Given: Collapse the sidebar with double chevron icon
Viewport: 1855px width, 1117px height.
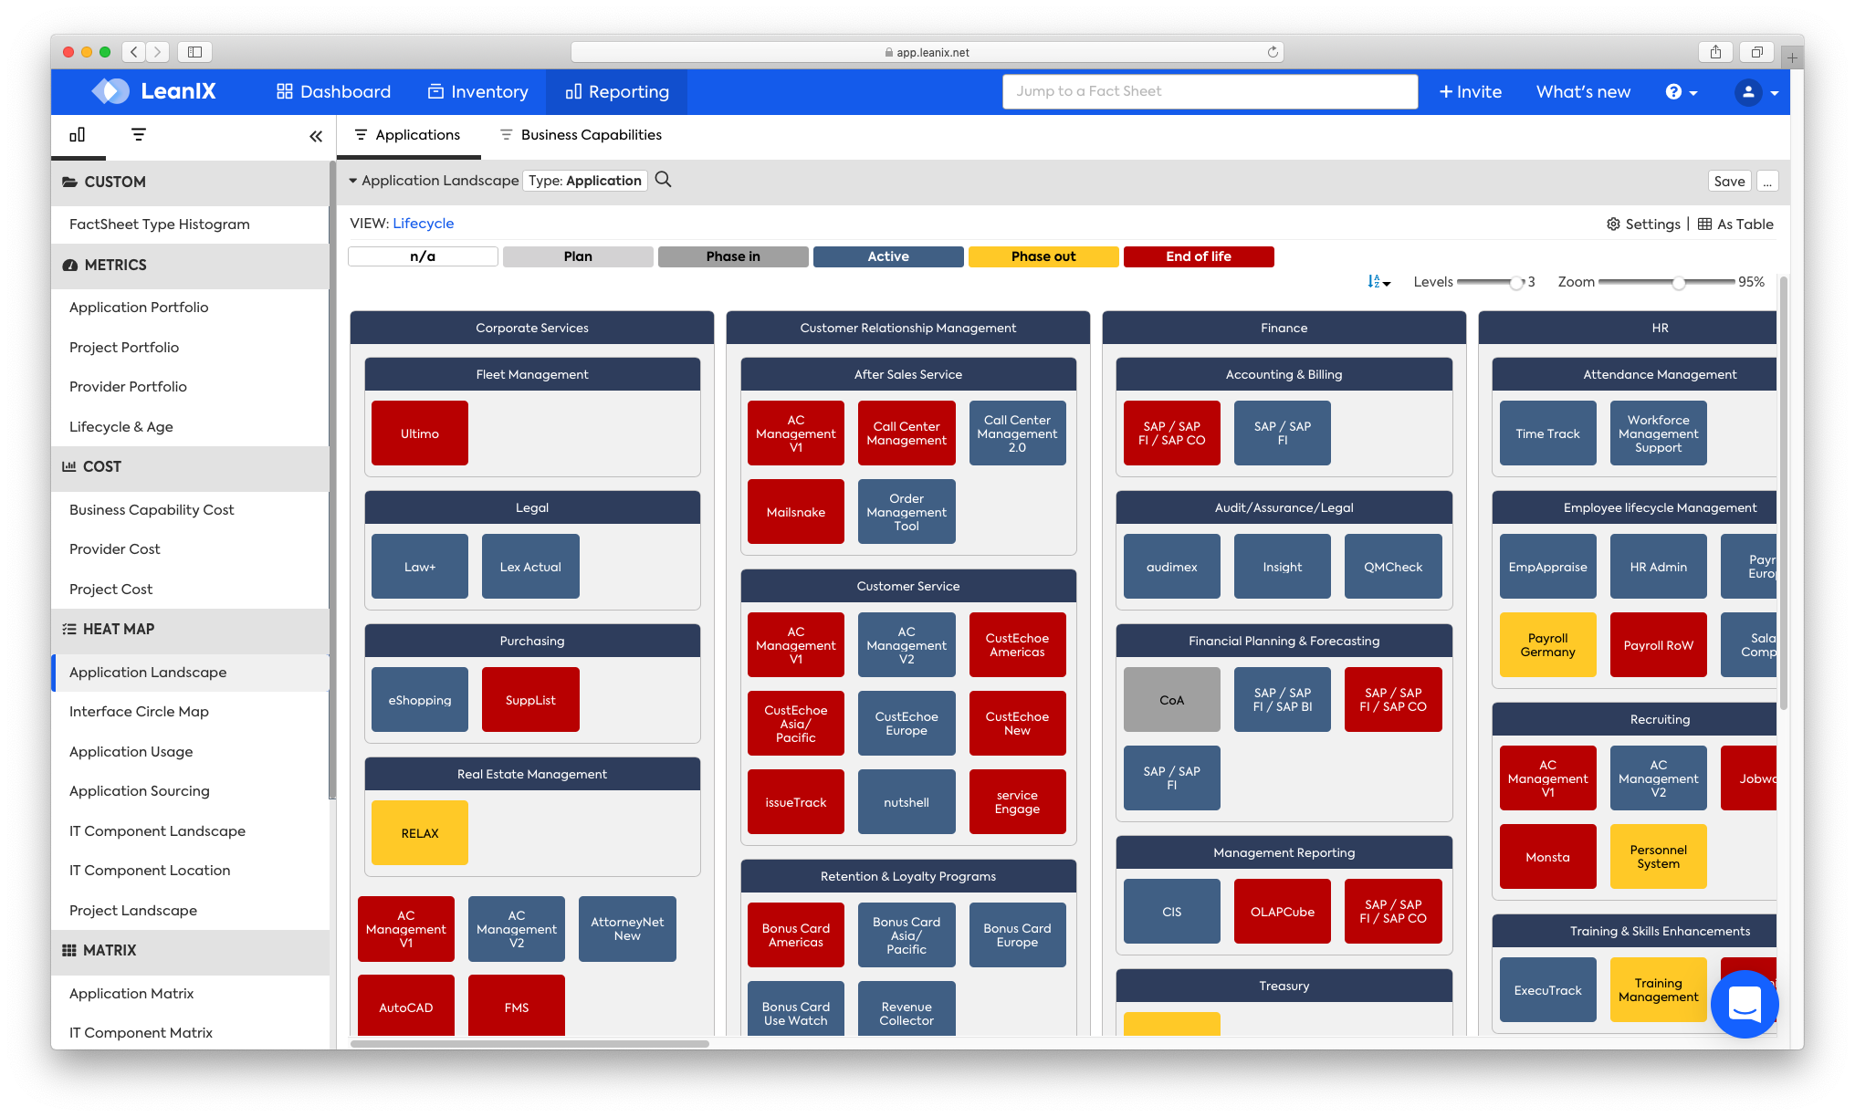Looking at the screenshot, I should pyautogui.click(x=316, y=136).
